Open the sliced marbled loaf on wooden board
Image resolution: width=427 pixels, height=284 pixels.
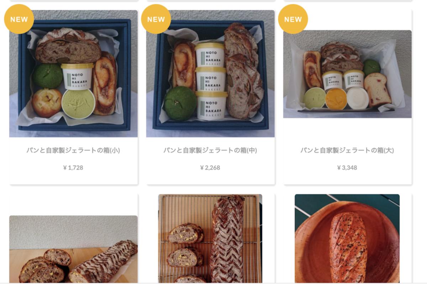pos(73,249)
